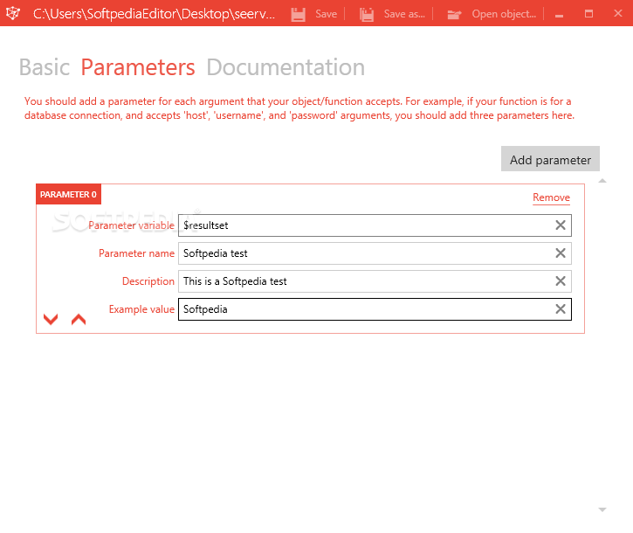Click the PARAMETER 0 header label

pyautogui.click(x=68, y=194)
